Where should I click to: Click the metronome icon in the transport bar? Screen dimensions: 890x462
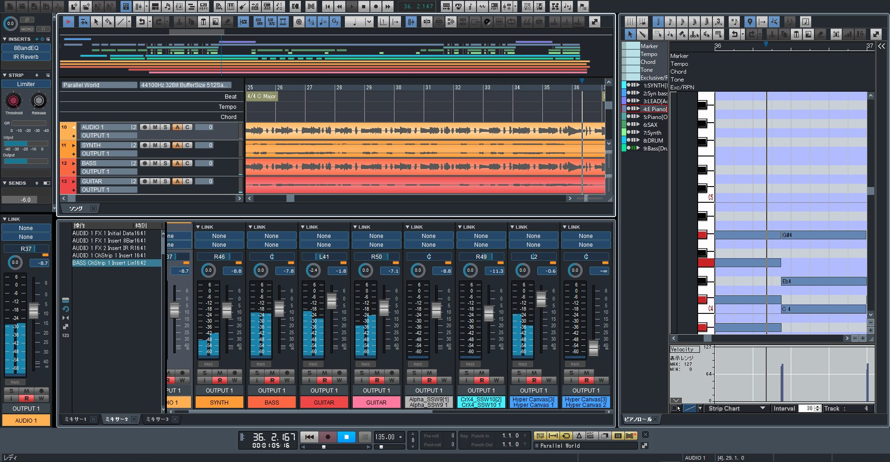(578, 436)
